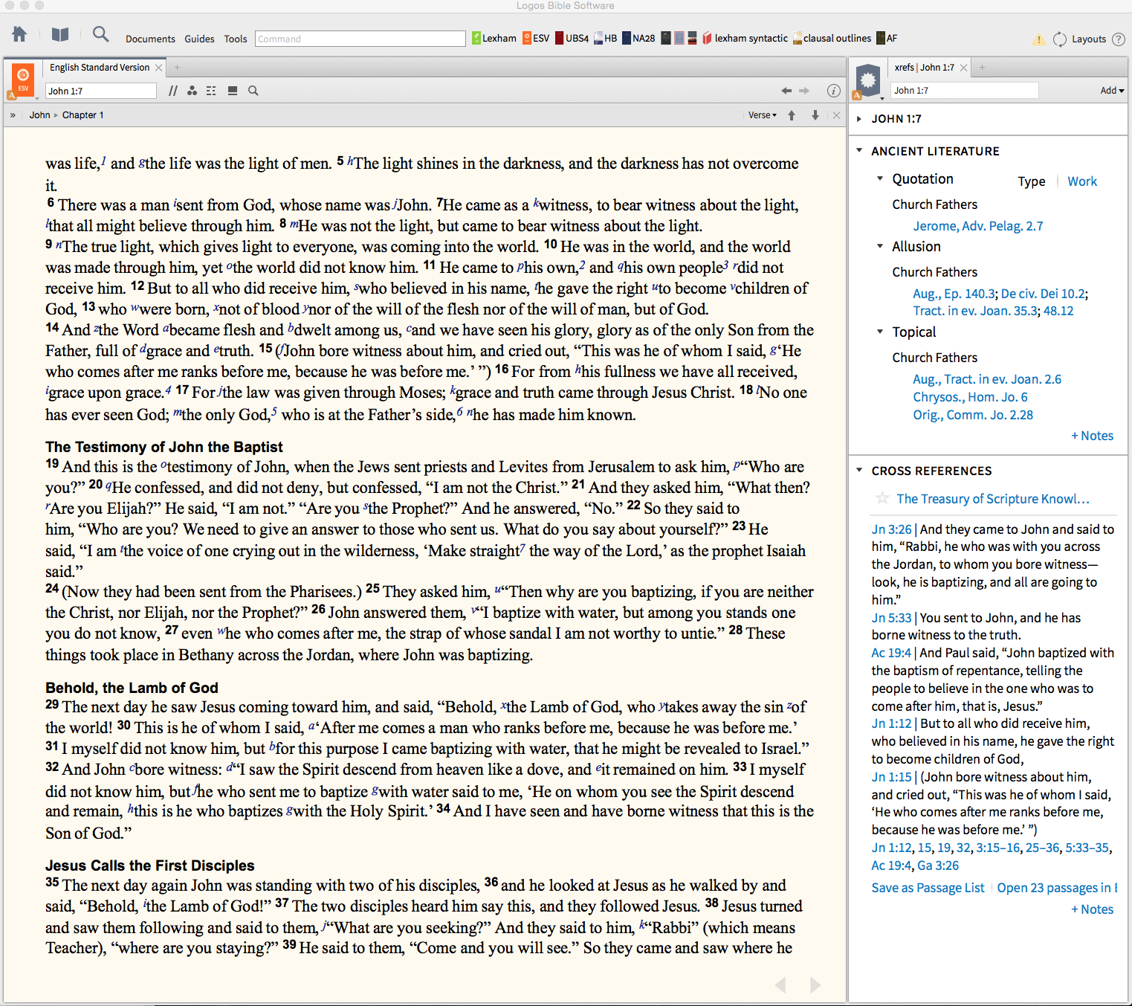Go back with the left history arrow
The height and width of the screenshot is (1006, 1132).
pyautogui.click(x=786, y=91)
